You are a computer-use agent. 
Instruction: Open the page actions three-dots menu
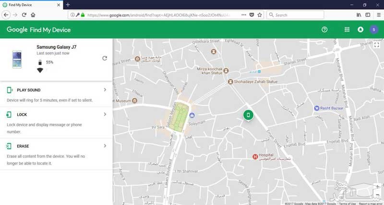click(x=244, y=15)
